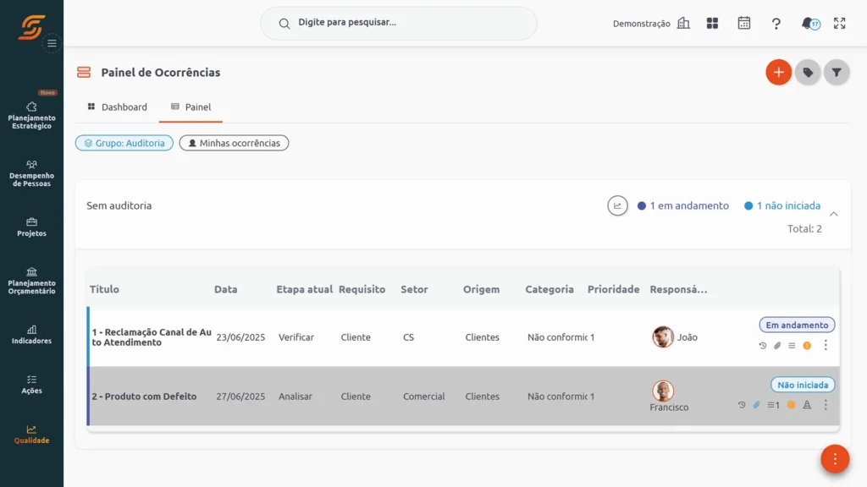Click orange alert icon on Reclamação Canal row
Screen dimensions: 867x487
pos(807,346)
